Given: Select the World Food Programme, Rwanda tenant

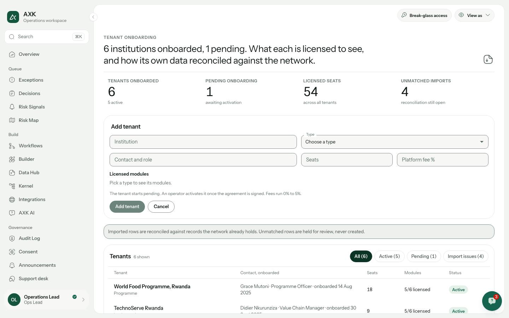Looking at the screenshot, I should (x=299, y=289).
